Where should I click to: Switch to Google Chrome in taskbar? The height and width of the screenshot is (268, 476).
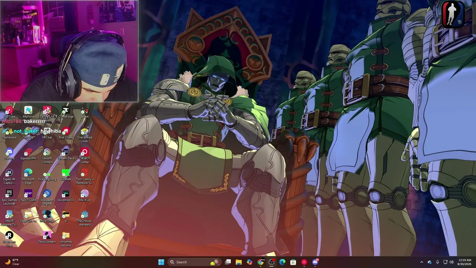pyautogui.click(x=261, y=262)
